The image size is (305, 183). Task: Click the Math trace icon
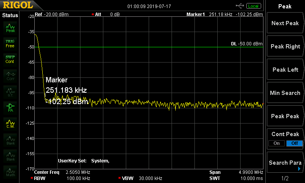click(10, 172)
